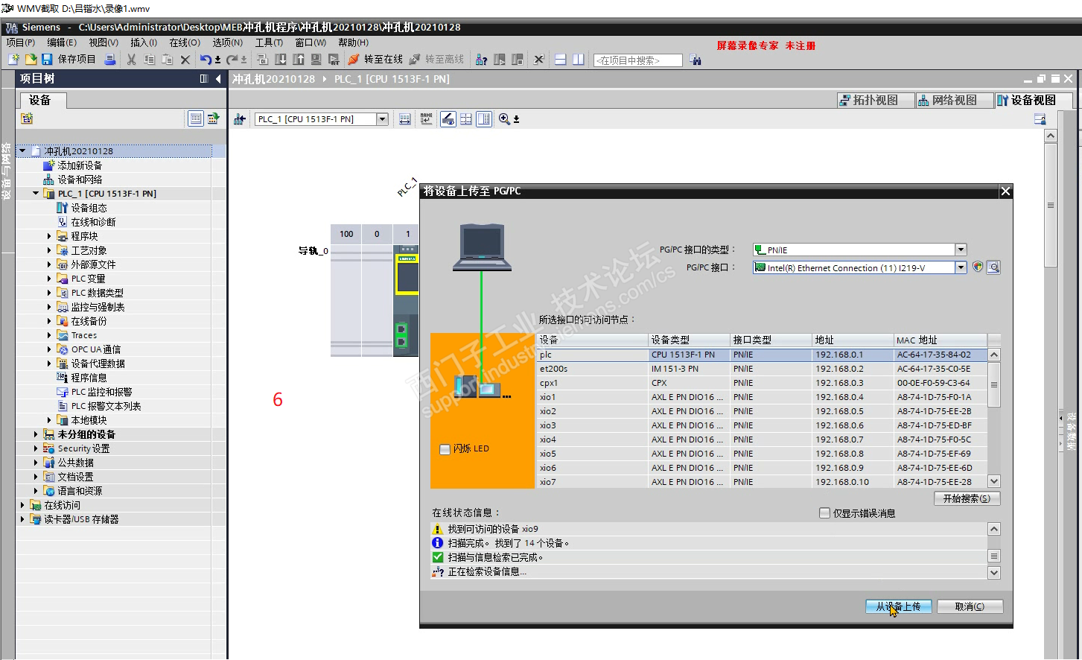Click the Switch to network view icon

pyautogui.click(x=240, y=119)
